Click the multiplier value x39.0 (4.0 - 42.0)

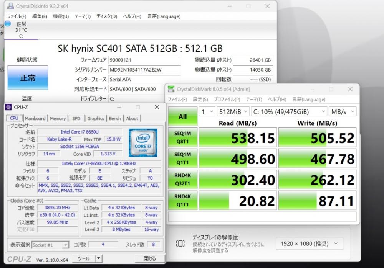click(58, 215)
